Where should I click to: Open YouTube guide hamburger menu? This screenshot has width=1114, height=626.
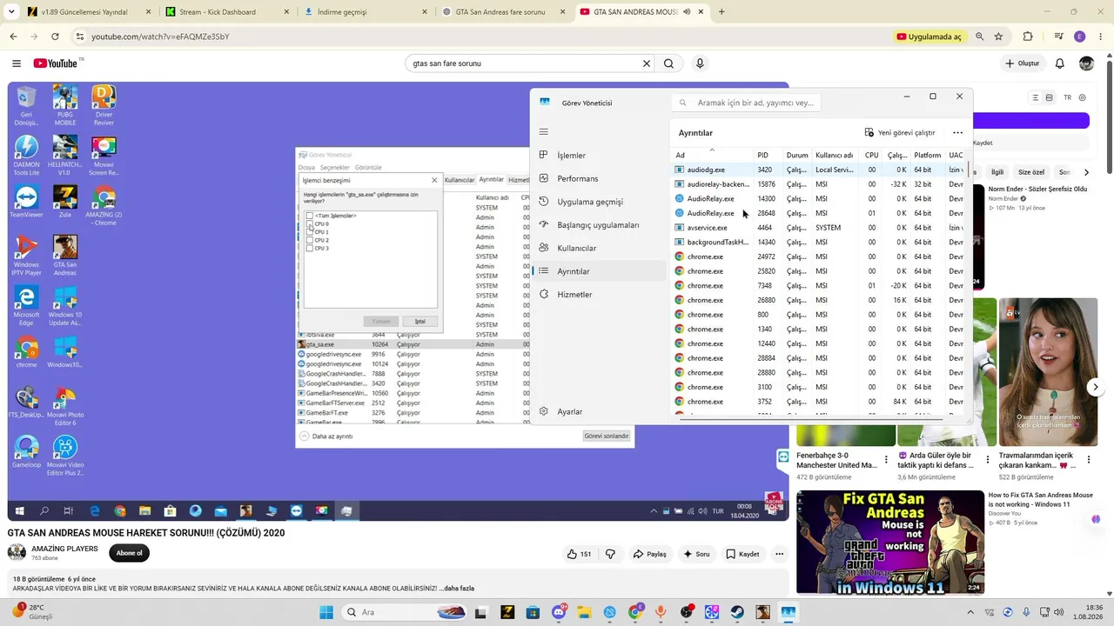17,63
